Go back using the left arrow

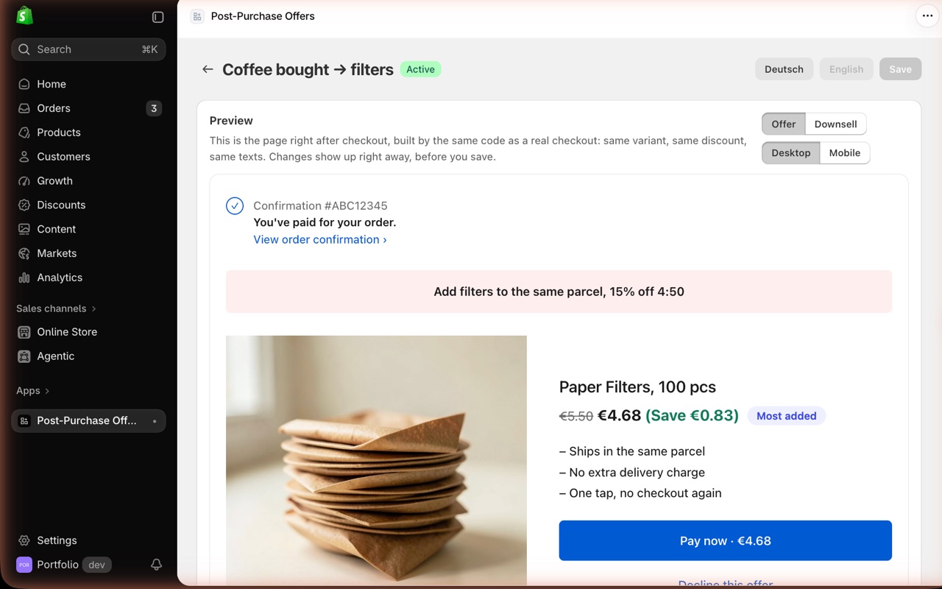[x=208, y=69]
